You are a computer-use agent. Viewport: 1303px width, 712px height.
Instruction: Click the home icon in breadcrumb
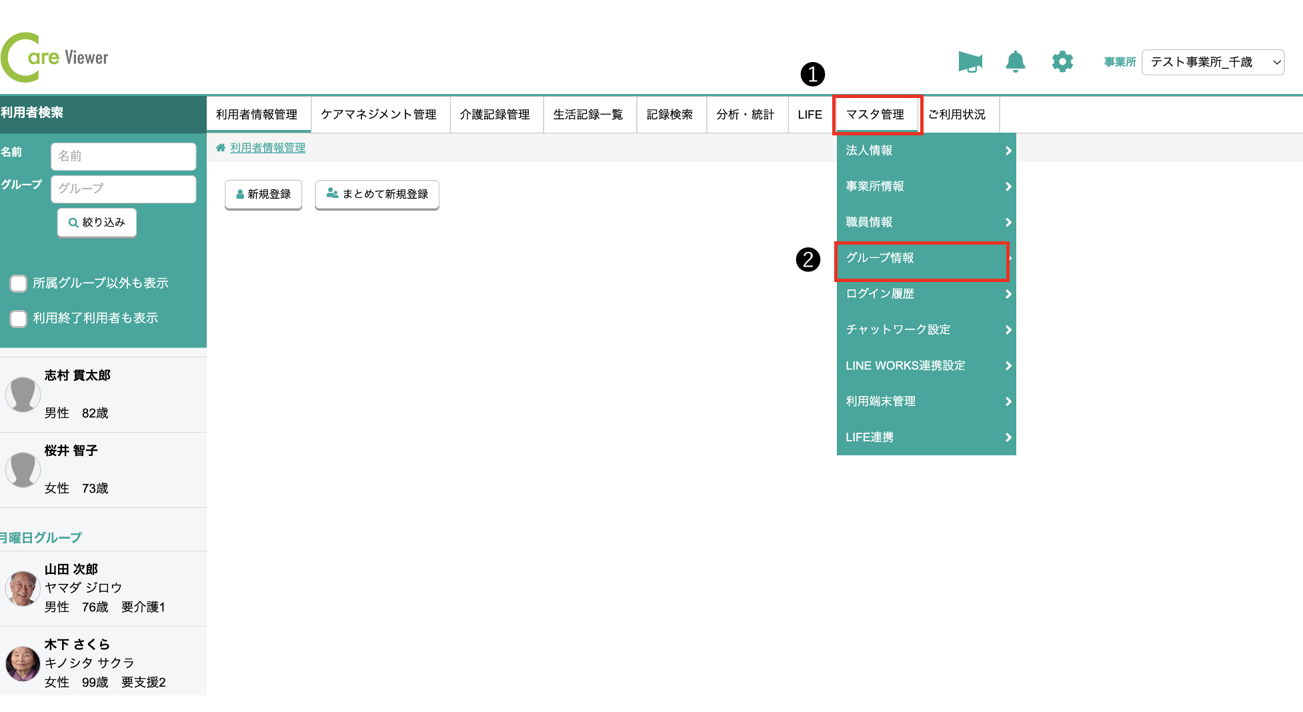tap(220, 148)
